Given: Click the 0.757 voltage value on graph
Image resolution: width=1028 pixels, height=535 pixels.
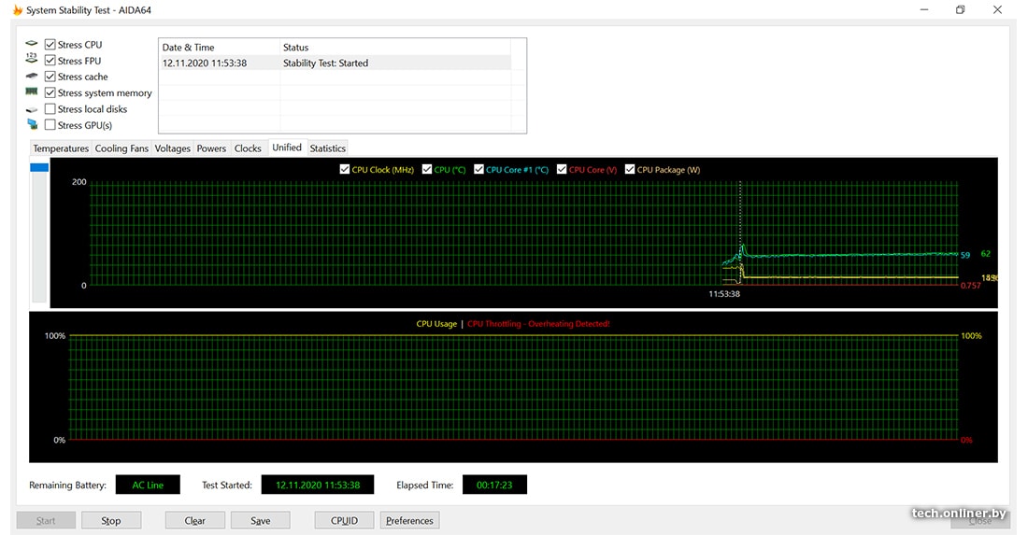Looking at the screenshot, I should coord(970,286).
